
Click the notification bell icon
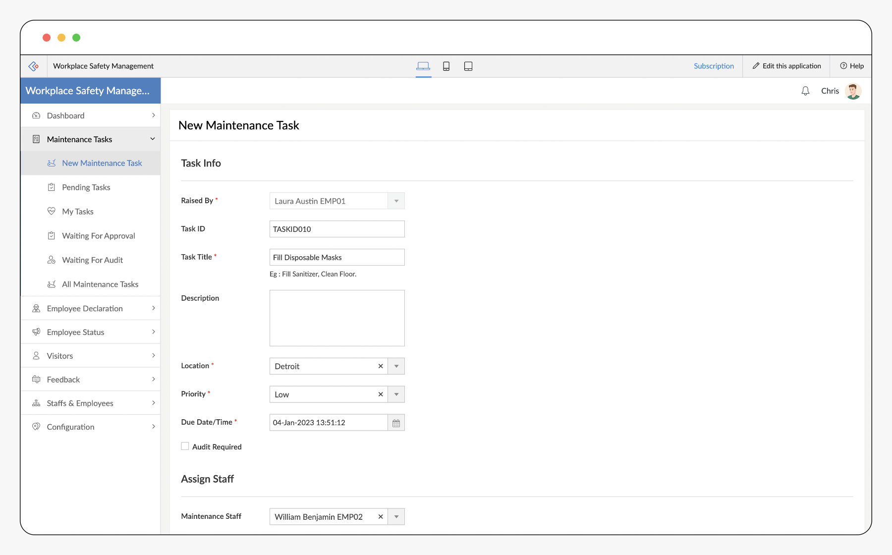pyautogui.click(x=805, y=91)
